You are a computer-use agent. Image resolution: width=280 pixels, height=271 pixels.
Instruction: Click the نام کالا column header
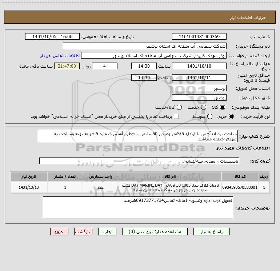[x=170, y=176]
